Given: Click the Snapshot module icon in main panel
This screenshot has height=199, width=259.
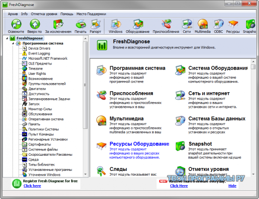Looking at the screenshot, I should [180, 146].
